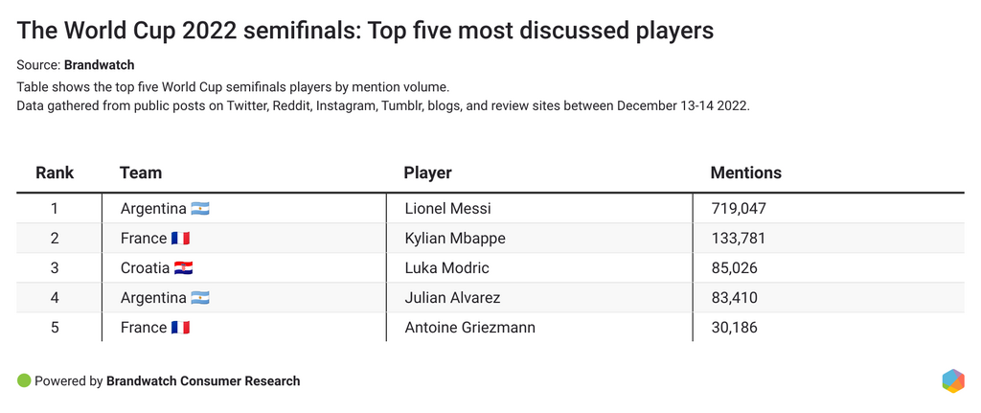Open the Brandwatch Consumer Research link
Image resolution: width=981 pixels, height=413 pixels.
[x=203, y=381]
